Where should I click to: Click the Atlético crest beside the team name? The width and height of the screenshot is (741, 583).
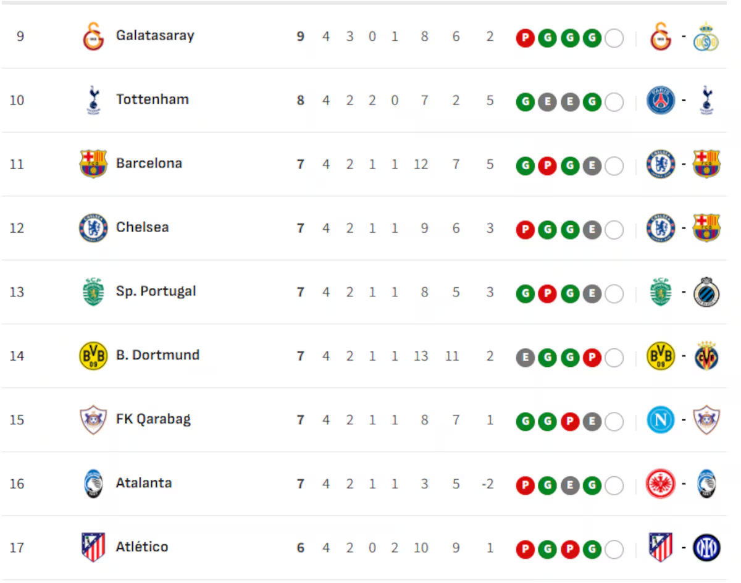93,548
